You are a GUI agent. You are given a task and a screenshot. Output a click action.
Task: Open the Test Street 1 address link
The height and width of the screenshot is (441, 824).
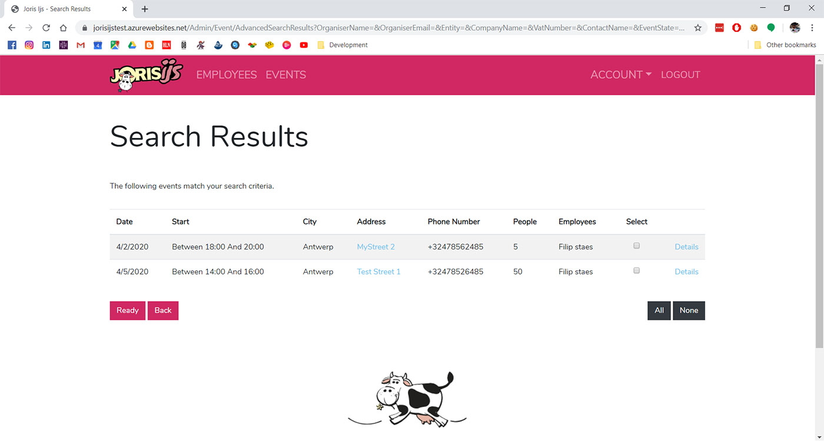pos(378,272)
